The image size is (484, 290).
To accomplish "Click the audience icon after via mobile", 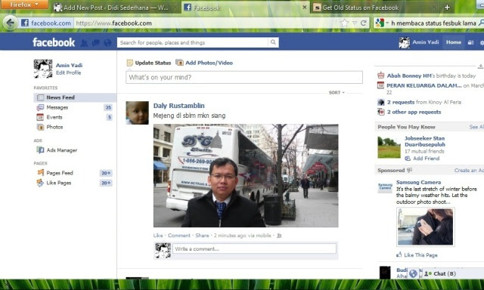I will coord(279,236).
